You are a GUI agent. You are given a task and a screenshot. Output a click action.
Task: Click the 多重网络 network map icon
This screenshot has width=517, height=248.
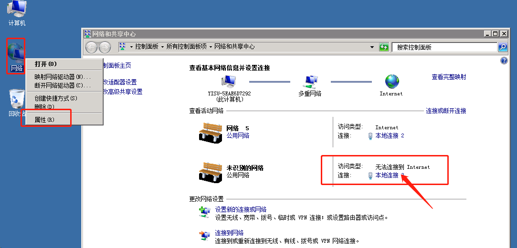point(310,82)
